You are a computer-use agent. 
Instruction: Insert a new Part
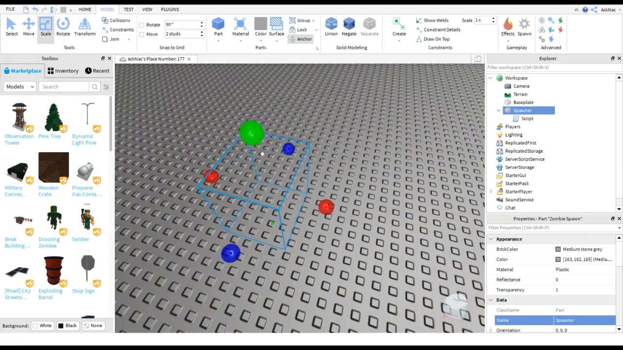tap(218, 27)
